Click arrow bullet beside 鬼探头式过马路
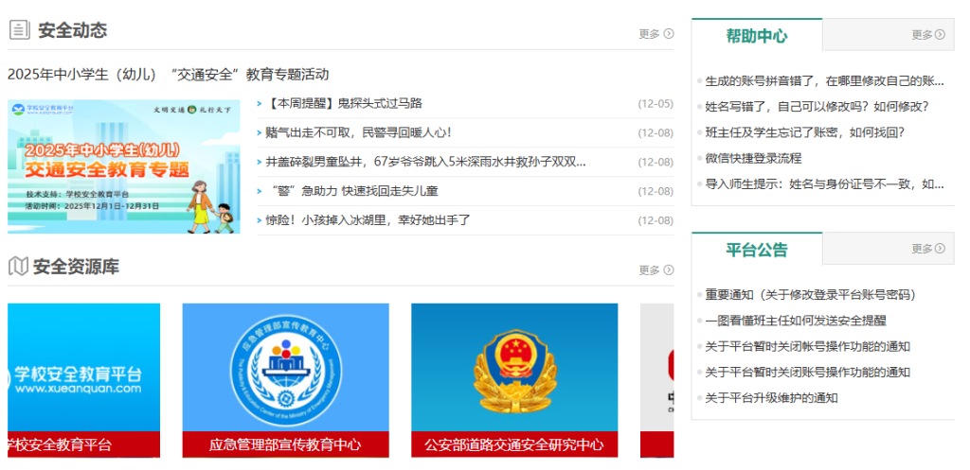Image resolution: width=970 pixels, height=470 pixels. (x=260, y=104)
